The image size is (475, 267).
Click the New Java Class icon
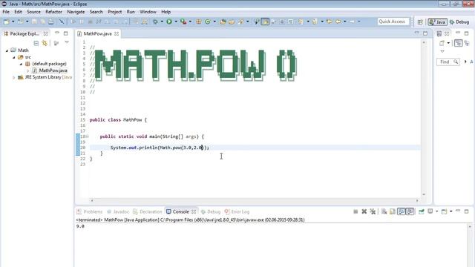tap(208, 22)
